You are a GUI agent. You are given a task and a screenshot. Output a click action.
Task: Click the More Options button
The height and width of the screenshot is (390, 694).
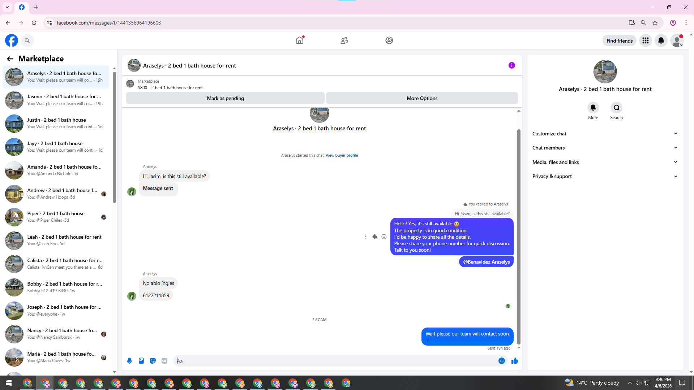click(421, 98)
